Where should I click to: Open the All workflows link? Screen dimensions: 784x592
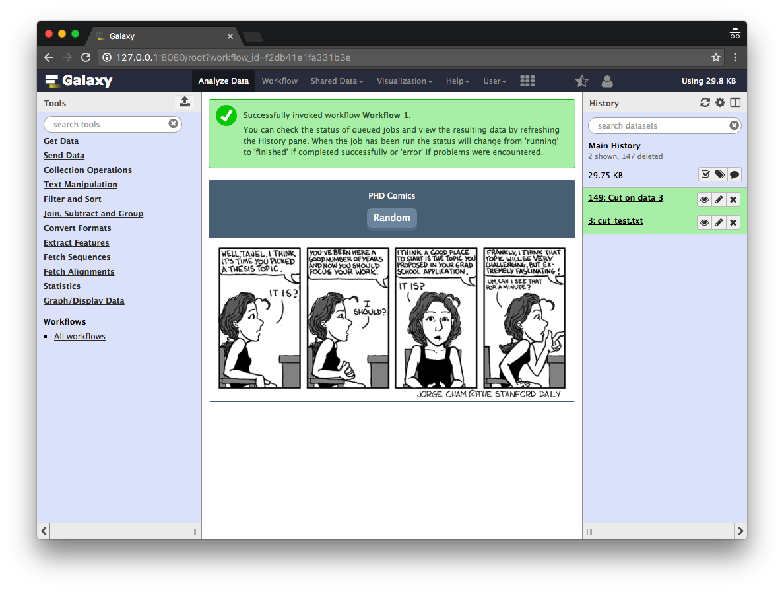tap(80, 337)
